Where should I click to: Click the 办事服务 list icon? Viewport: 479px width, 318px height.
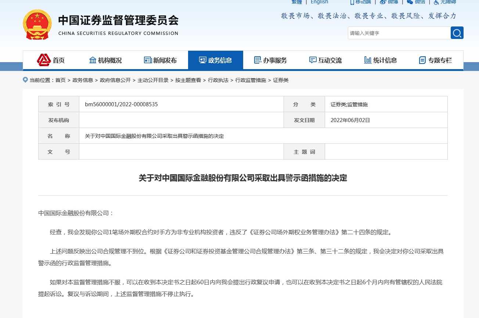[x=257, y=60]
